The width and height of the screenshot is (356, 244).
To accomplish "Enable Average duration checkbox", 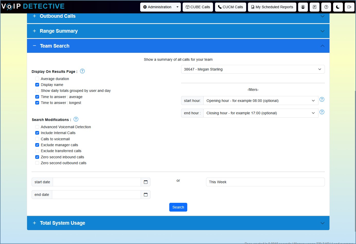I will [37, 79].
